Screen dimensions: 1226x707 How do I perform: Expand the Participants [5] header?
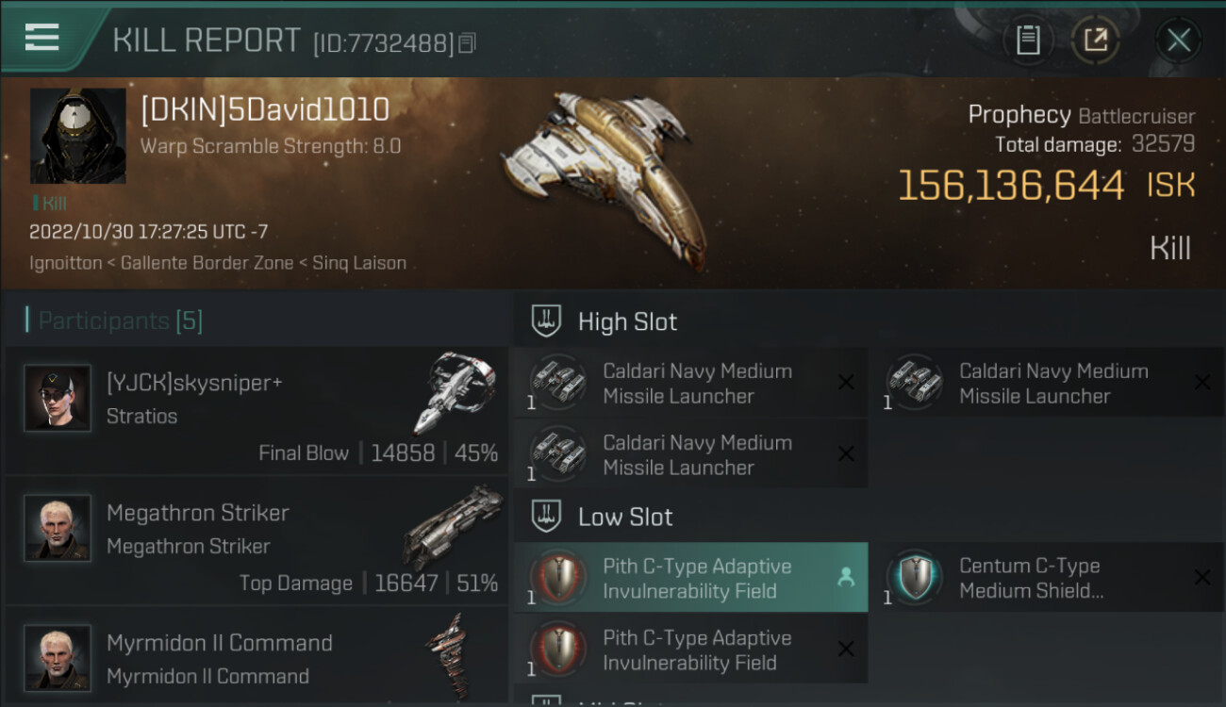pos(114,321)
